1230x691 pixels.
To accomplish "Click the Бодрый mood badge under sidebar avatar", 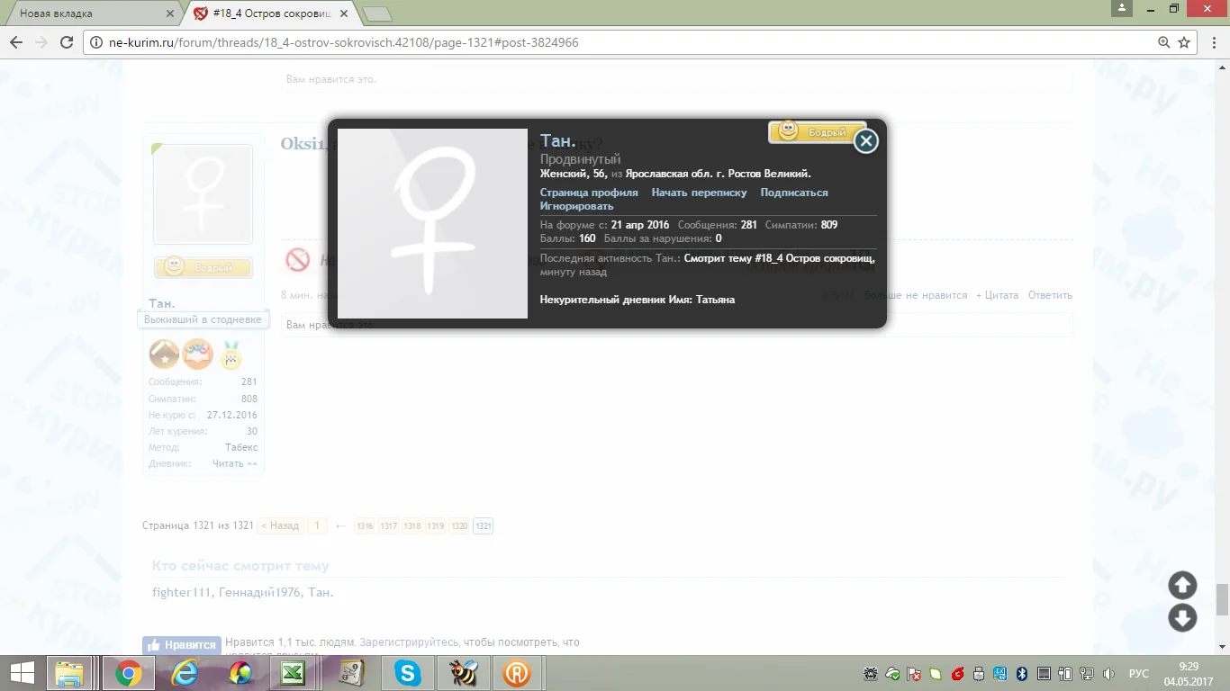I will coord(203,267).
